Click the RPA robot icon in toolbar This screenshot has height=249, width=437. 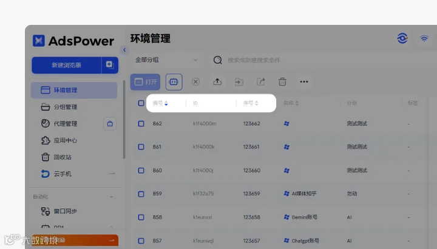click(174, 82)
